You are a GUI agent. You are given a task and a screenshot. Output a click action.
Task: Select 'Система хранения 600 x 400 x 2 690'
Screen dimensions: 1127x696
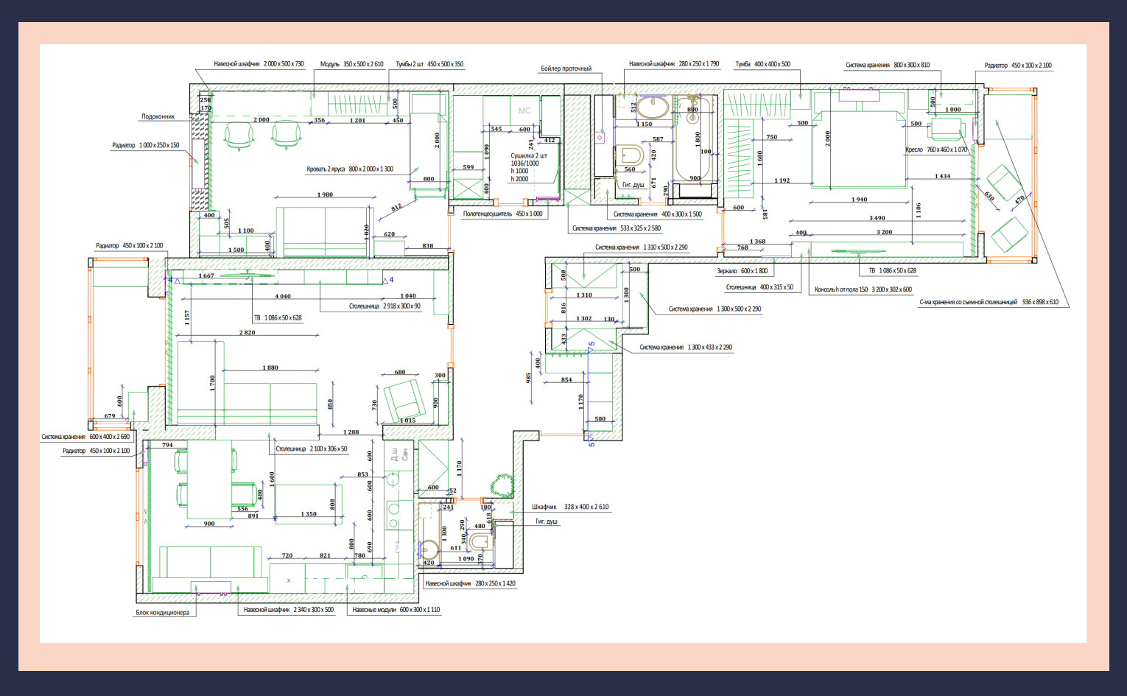click(x=85, y=437)
